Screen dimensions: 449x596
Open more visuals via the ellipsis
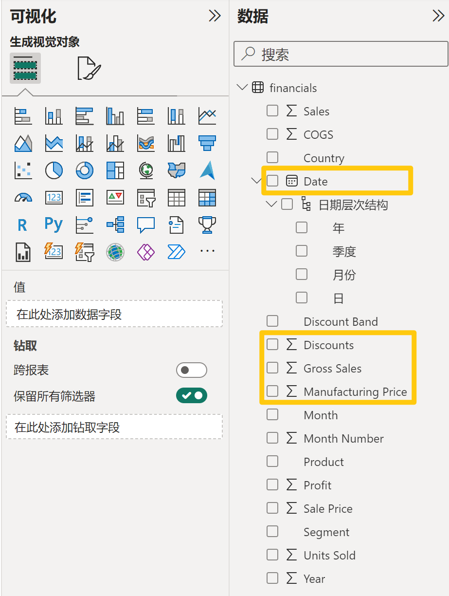[207, 251]
